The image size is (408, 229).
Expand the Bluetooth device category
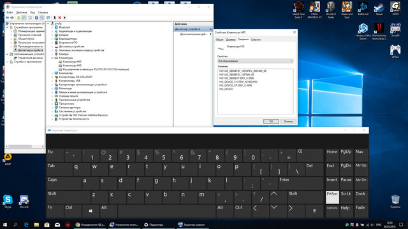(52, 27)
